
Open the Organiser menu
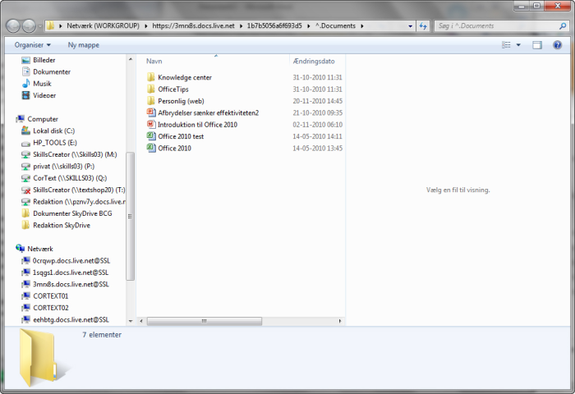pos(33,45)
